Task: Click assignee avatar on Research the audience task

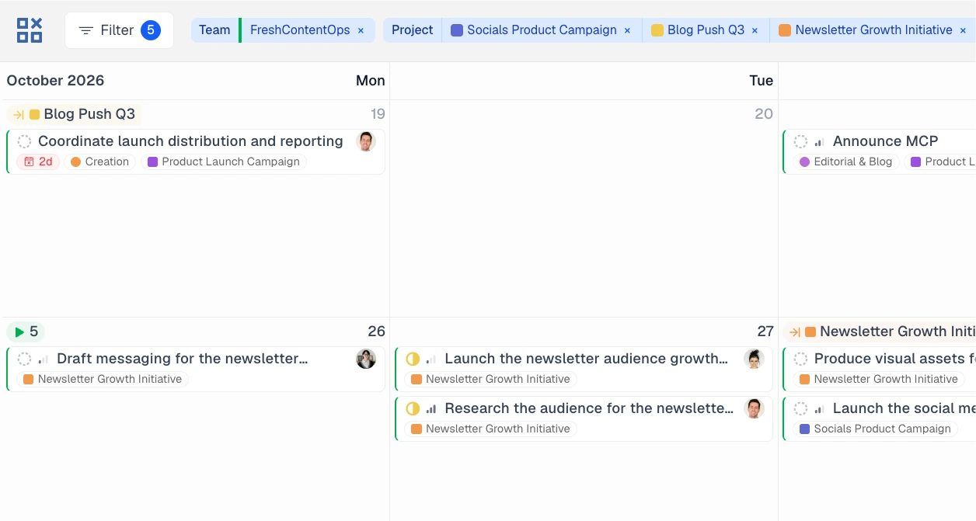Action: (754, 408)
